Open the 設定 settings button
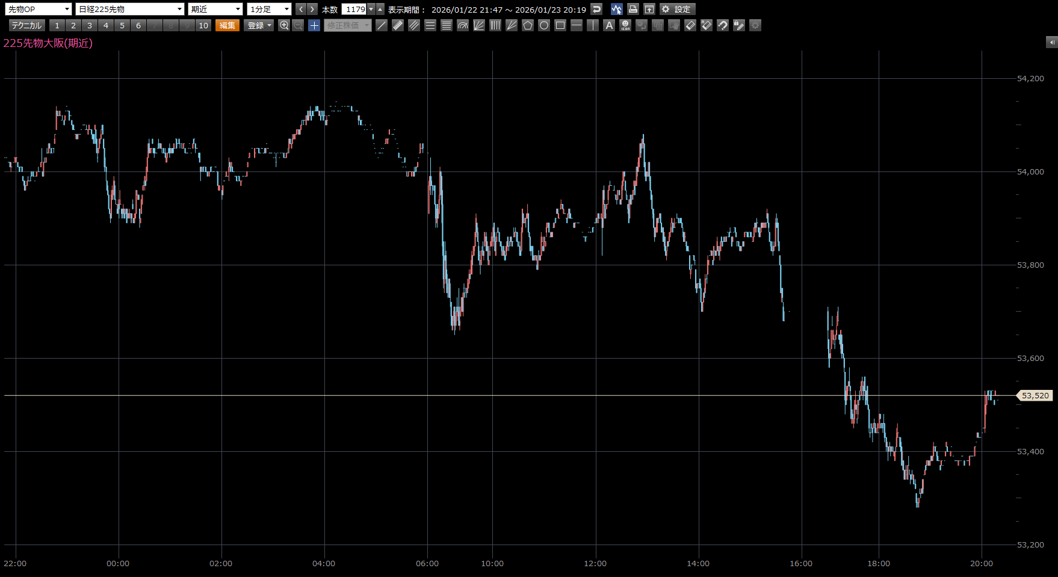1058x577 pixels. [677, 9]
